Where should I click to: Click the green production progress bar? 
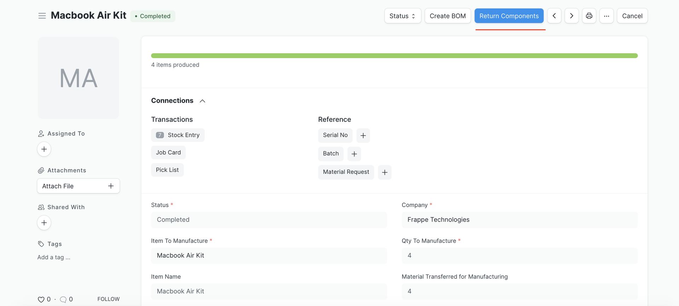[394, 56]
